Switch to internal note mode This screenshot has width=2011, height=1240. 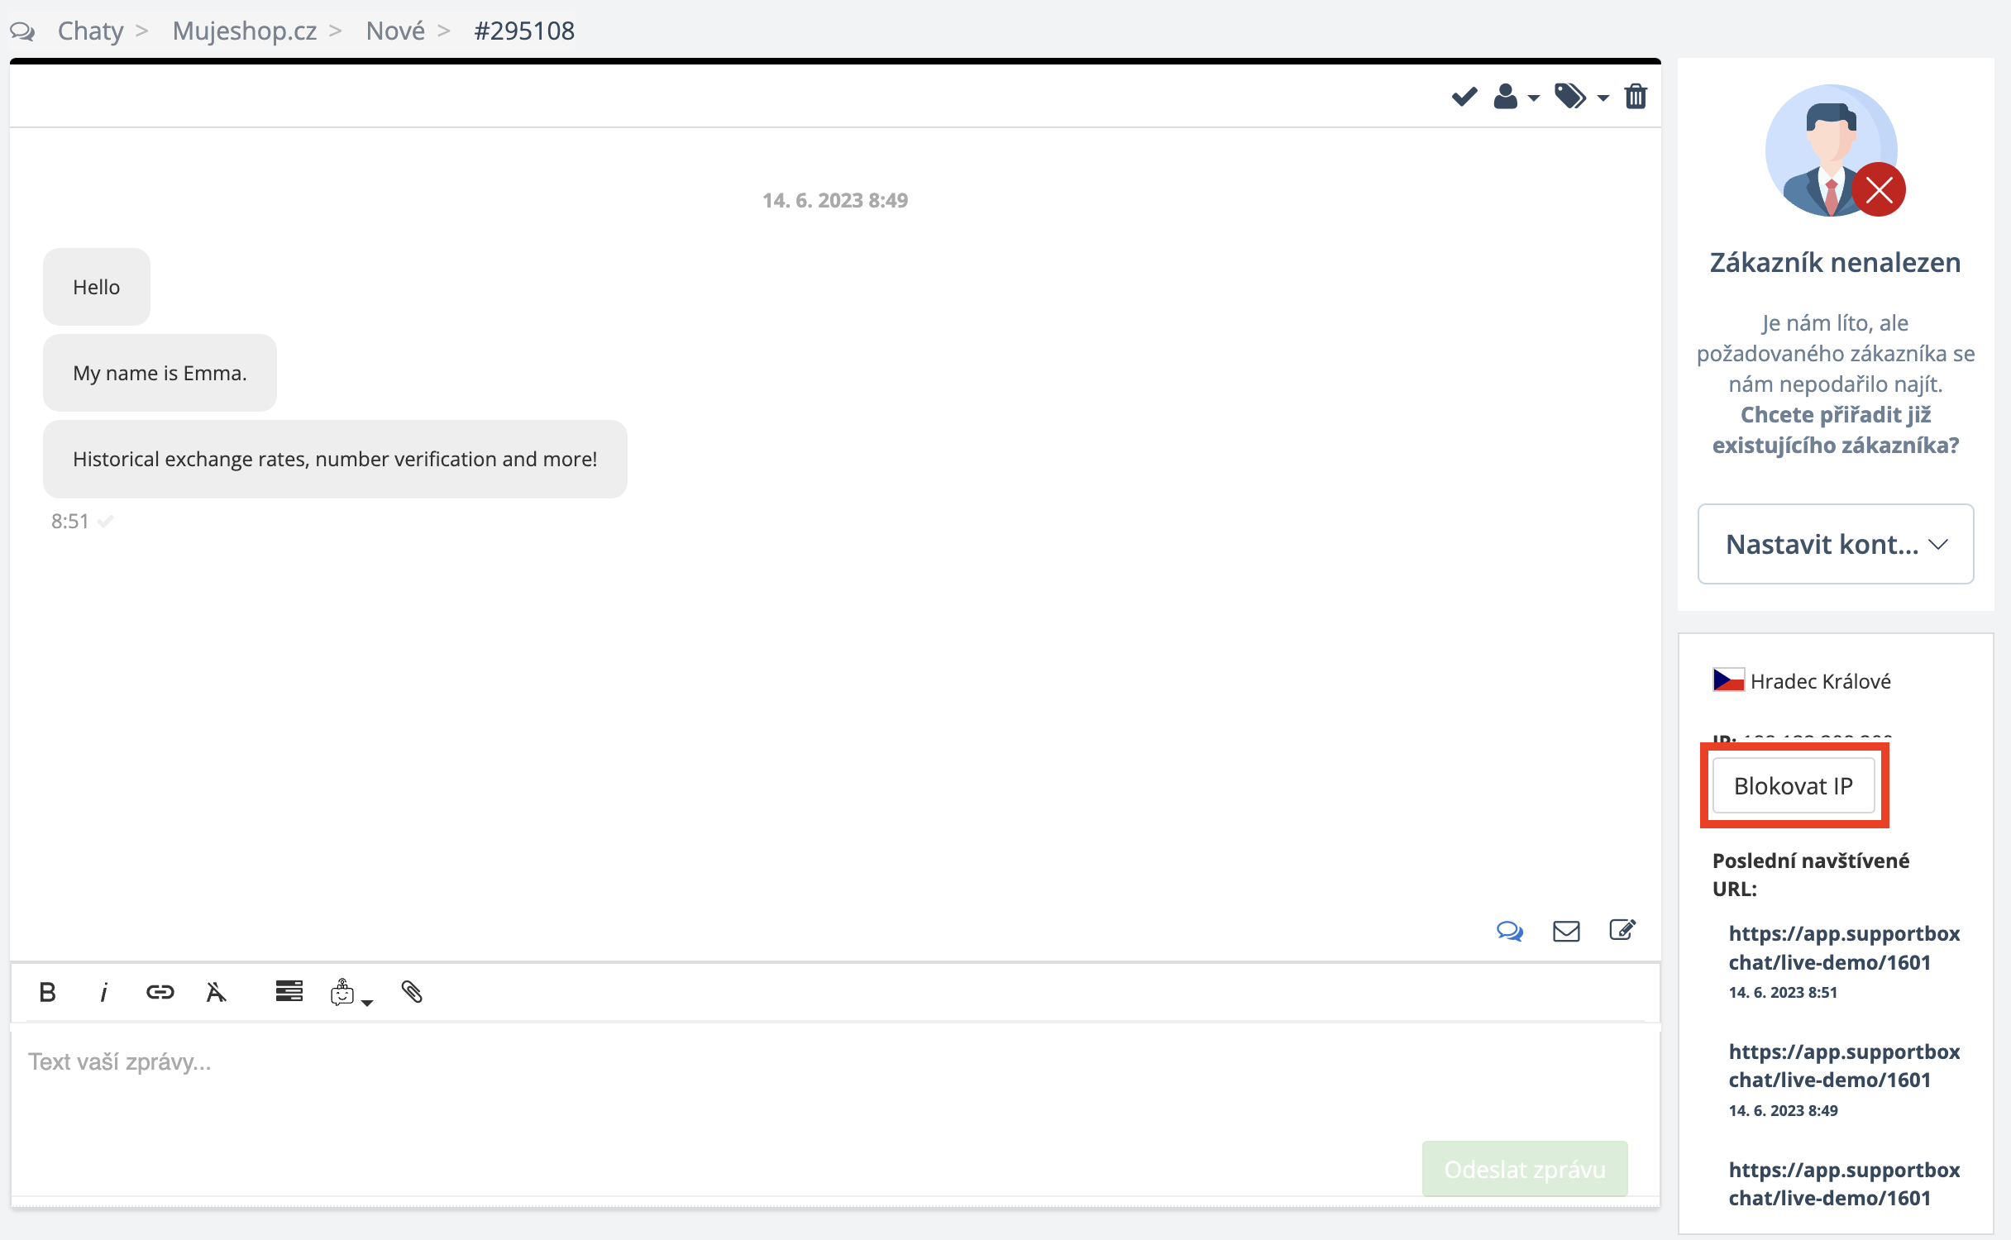[x=1622, y=930]
